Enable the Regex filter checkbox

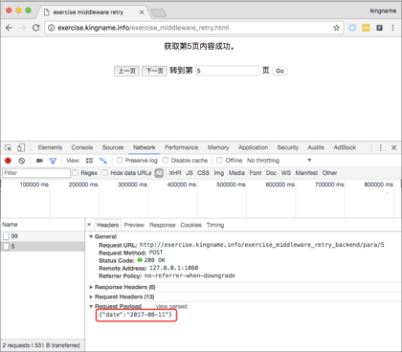point(76,172)
